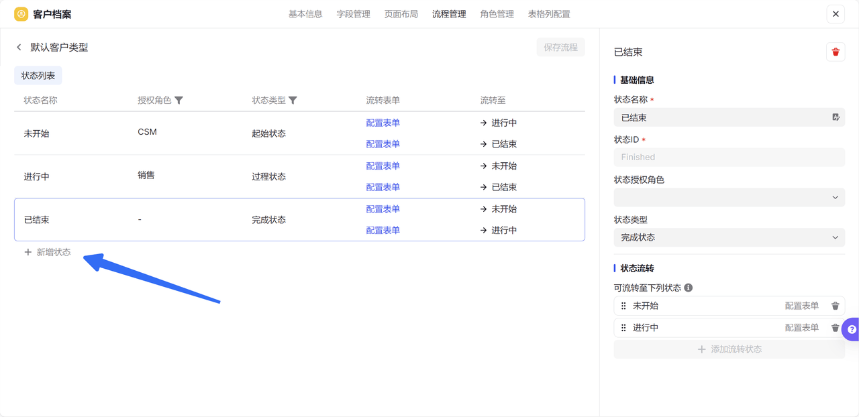
Task: Click the filter icon next to 状态类型
Action: click(293, 101)
